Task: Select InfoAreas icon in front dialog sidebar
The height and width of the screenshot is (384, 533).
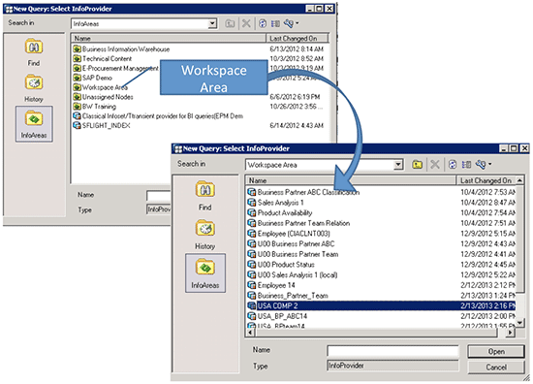Action: [205, 273]
